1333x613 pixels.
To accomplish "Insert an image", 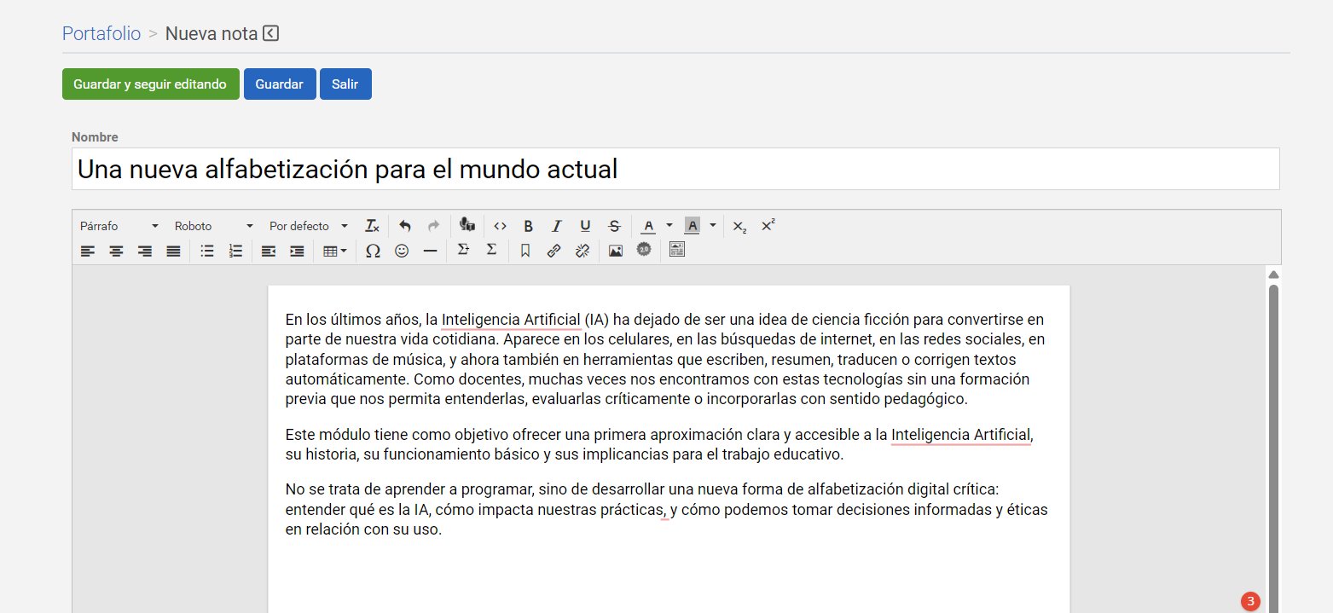I will coord(616,251).
